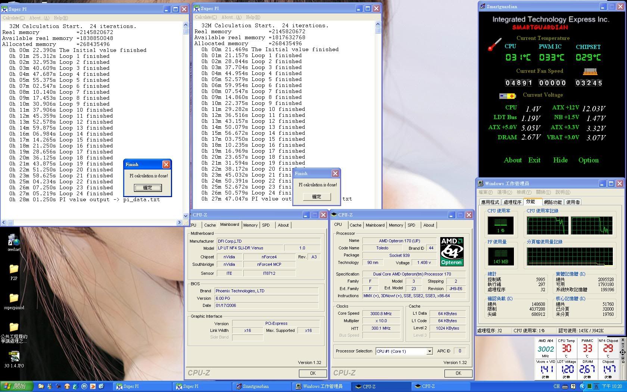Open the 關機 menu in Task Manager
This screenshot has height=392, width=627.
(x=543, y=192)
